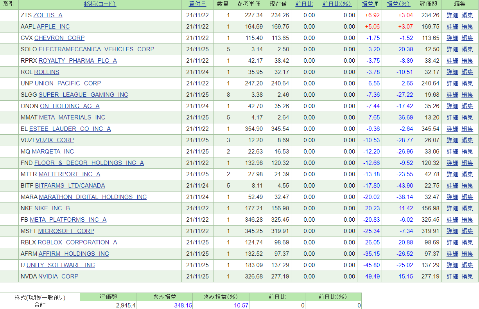Select total 含み損益 value -348.15
Image resolution: width=479 pixels, height=309 pixels.
pos(182,305)
